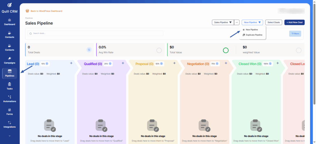Choose Duplicate Pipeline from the open menu
The height and width of the screenshot is (144, 316).
(254, 35)
